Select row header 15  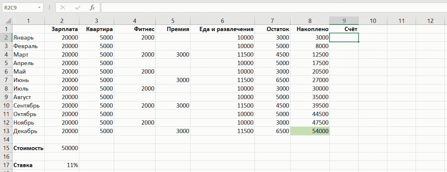pyautogui.click(x=6, y=148)
